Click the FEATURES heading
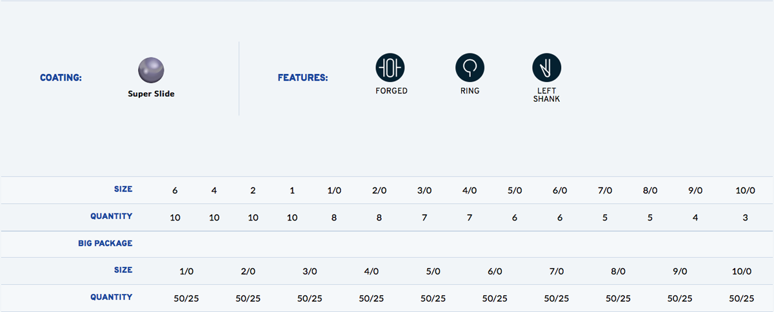 coord(303,78)
